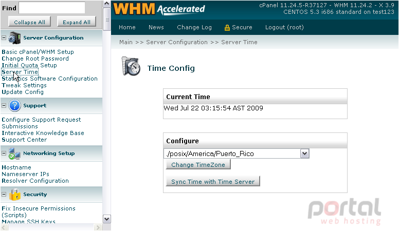Image resolution: width=399 pixels, height=231 pixels.
Task: Click Server Configuration in the breadcrumb
Action: [x=177, y=42]
